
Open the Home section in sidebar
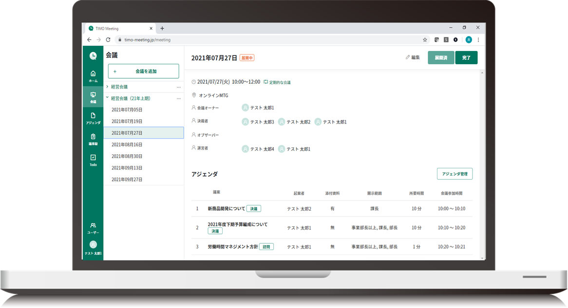(x=93, y=76)
